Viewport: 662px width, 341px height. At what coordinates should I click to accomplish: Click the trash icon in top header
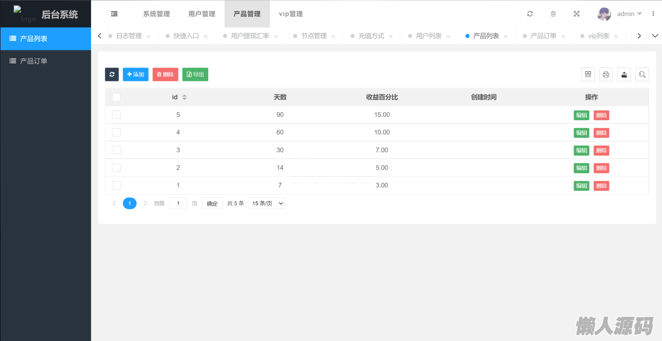click(x=553, y=14)
